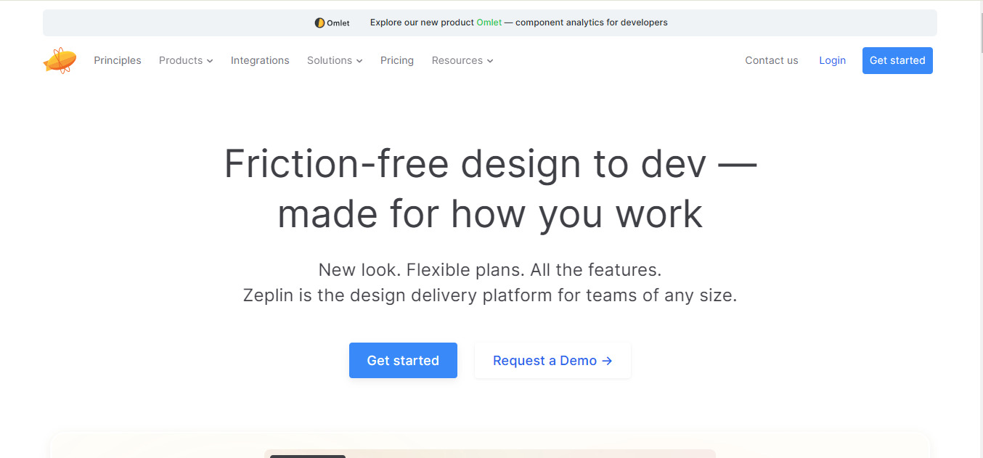
Task: Click the Request a Demo button
Action: pos(552,360)
